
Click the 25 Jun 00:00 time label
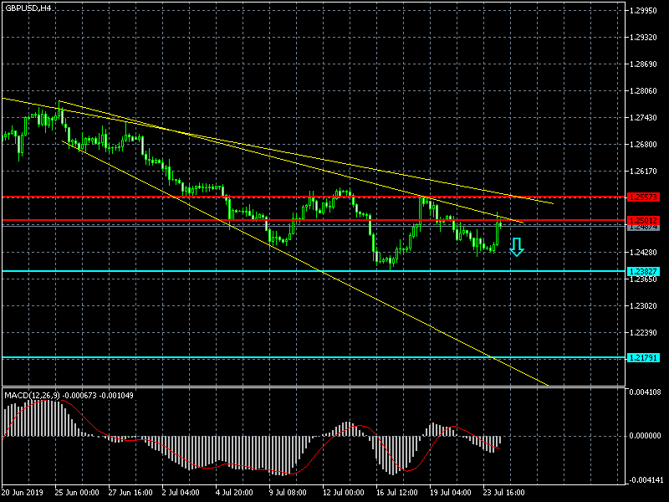tap(78, 493)
